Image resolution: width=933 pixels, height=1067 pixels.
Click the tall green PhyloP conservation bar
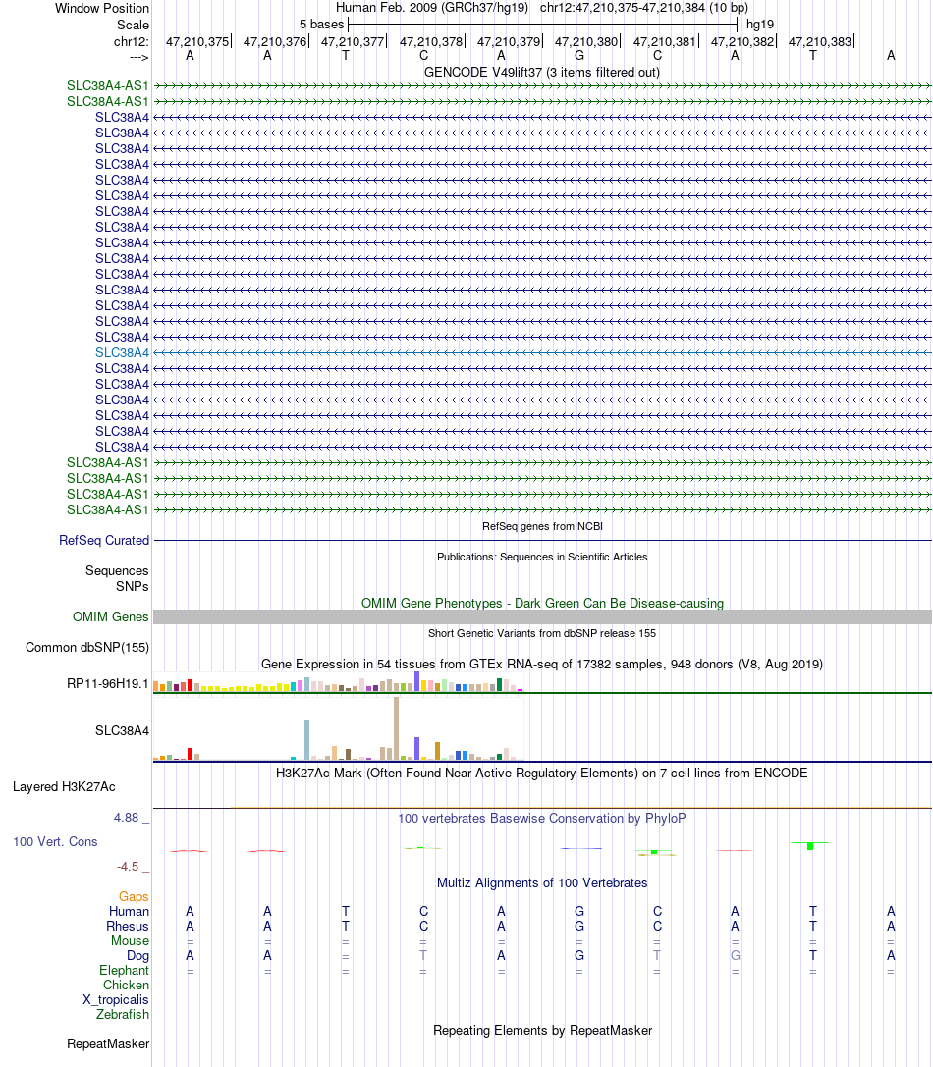pos(810,846)
